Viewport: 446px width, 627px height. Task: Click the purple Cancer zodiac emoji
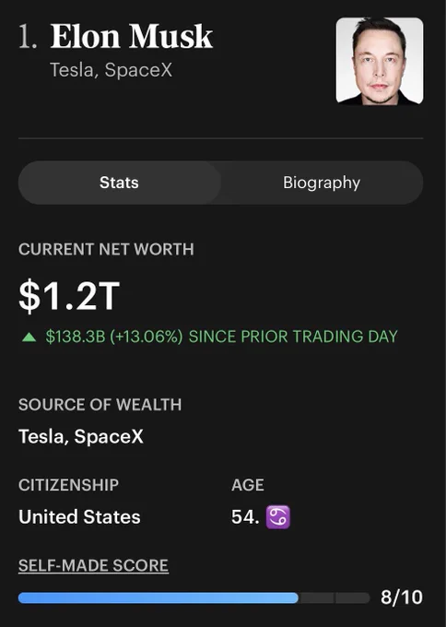278,517
